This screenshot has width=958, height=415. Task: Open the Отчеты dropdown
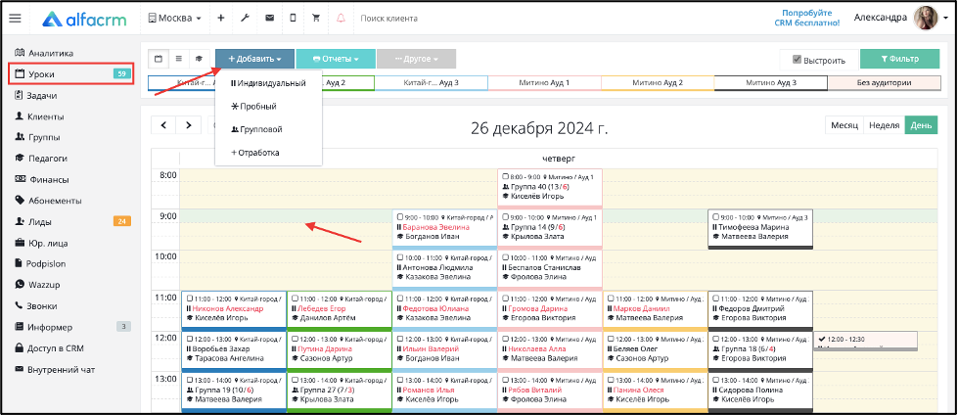(335, 60)
